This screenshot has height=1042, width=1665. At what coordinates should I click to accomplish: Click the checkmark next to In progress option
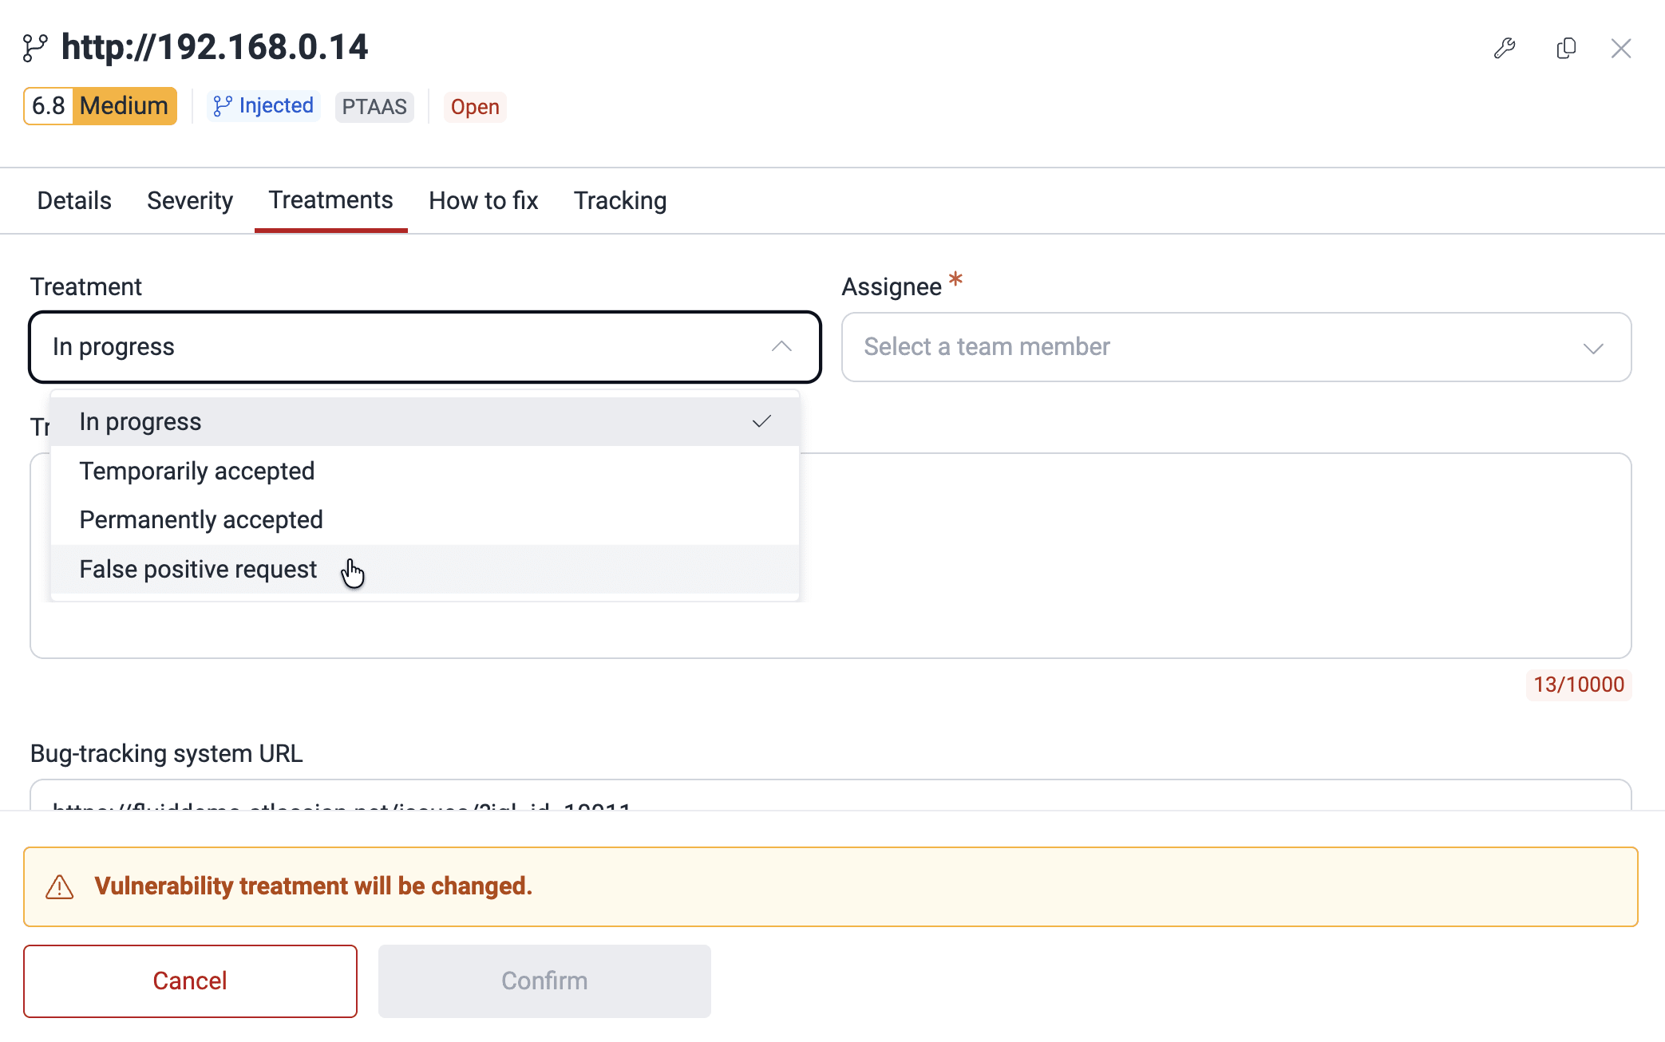tap(761, 421)
